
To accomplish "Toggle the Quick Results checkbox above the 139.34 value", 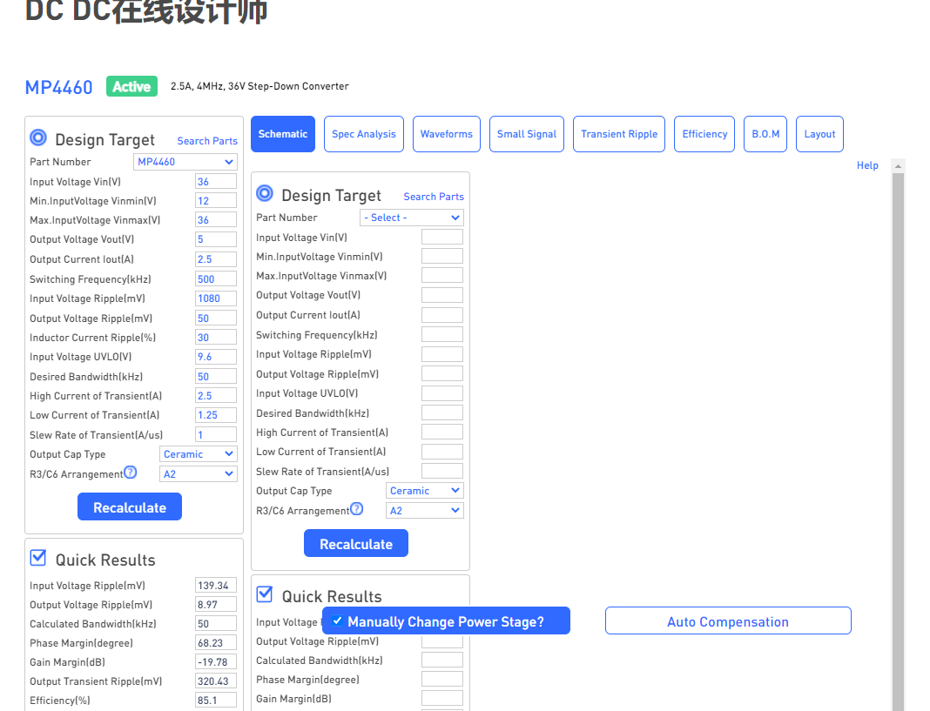I will (38, 558).
